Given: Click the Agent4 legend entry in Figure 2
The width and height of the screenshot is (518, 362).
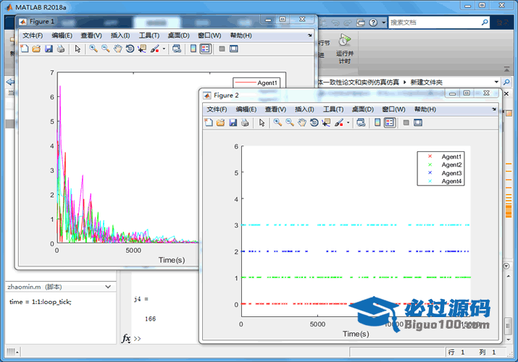Looking at the screenshot, I should point(440,181).
